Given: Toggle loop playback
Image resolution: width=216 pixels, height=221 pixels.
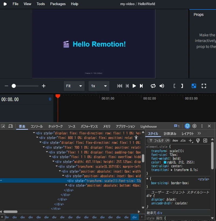Looking at the screenshot, I should (x=153, y=86).
